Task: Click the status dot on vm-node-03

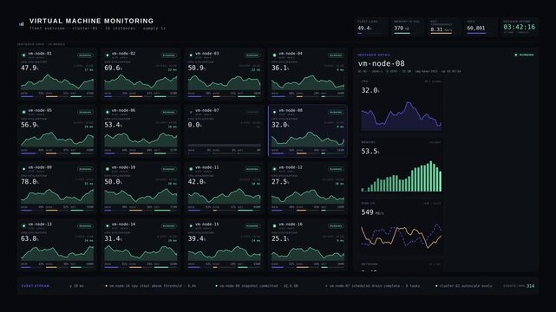Action: pos(191,55)
